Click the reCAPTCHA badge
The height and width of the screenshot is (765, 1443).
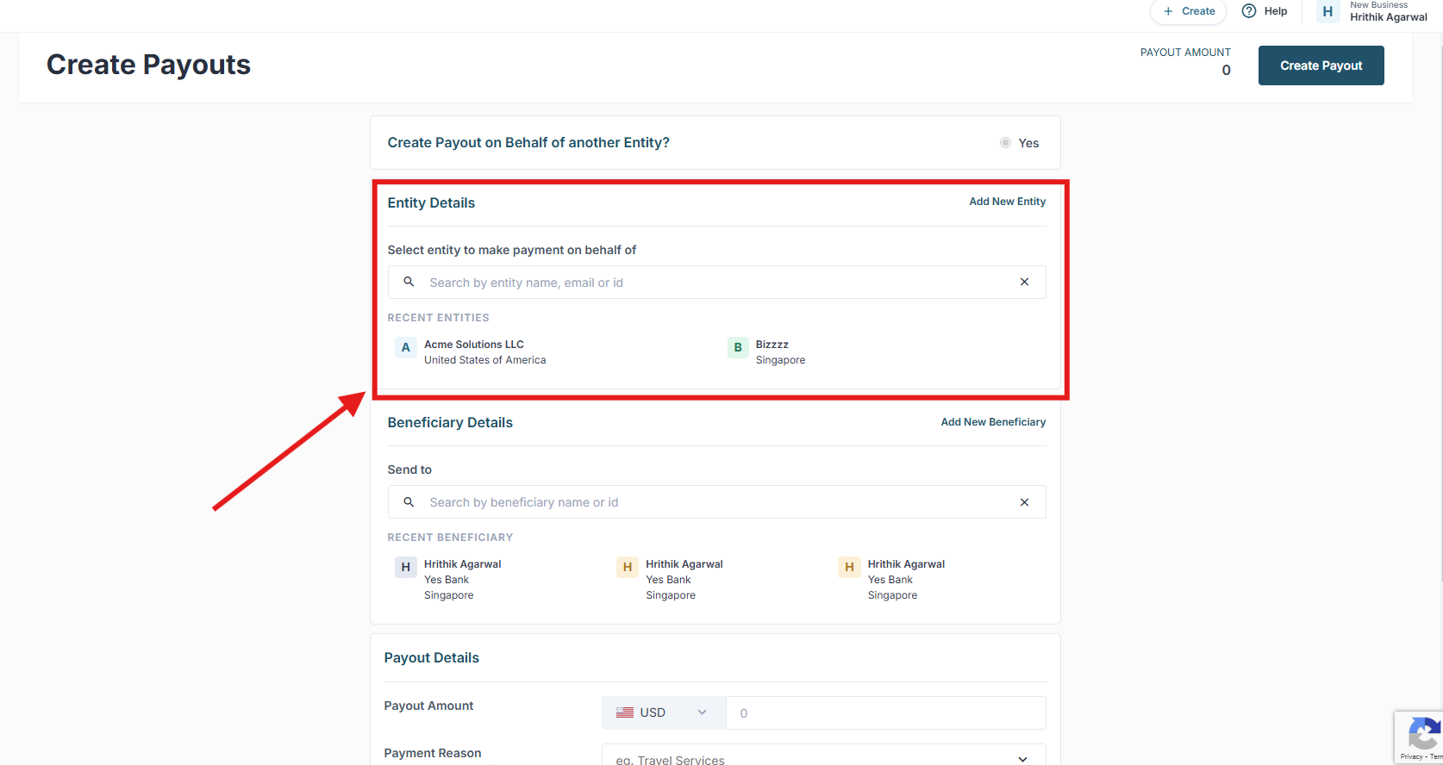coord(1419,738)
